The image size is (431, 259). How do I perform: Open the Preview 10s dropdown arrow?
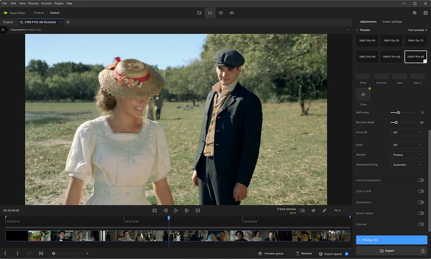tap(423, 240)
